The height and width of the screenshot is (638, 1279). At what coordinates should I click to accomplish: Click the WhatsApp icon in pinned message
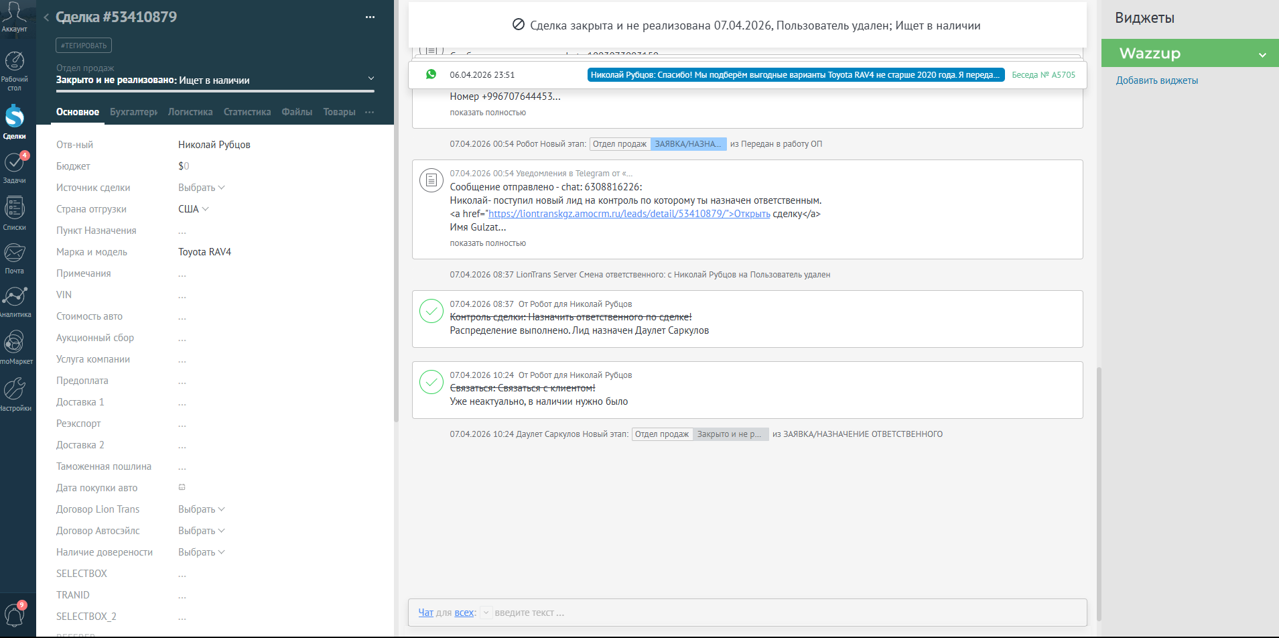tap(431, 74)
